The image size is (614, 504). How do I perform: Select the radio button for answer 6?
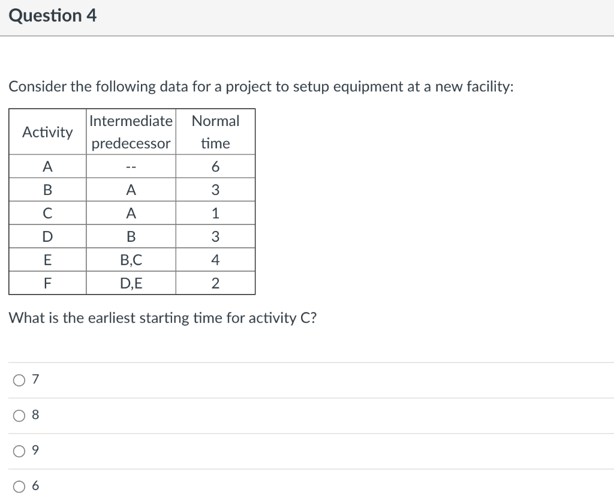point(19,486)
